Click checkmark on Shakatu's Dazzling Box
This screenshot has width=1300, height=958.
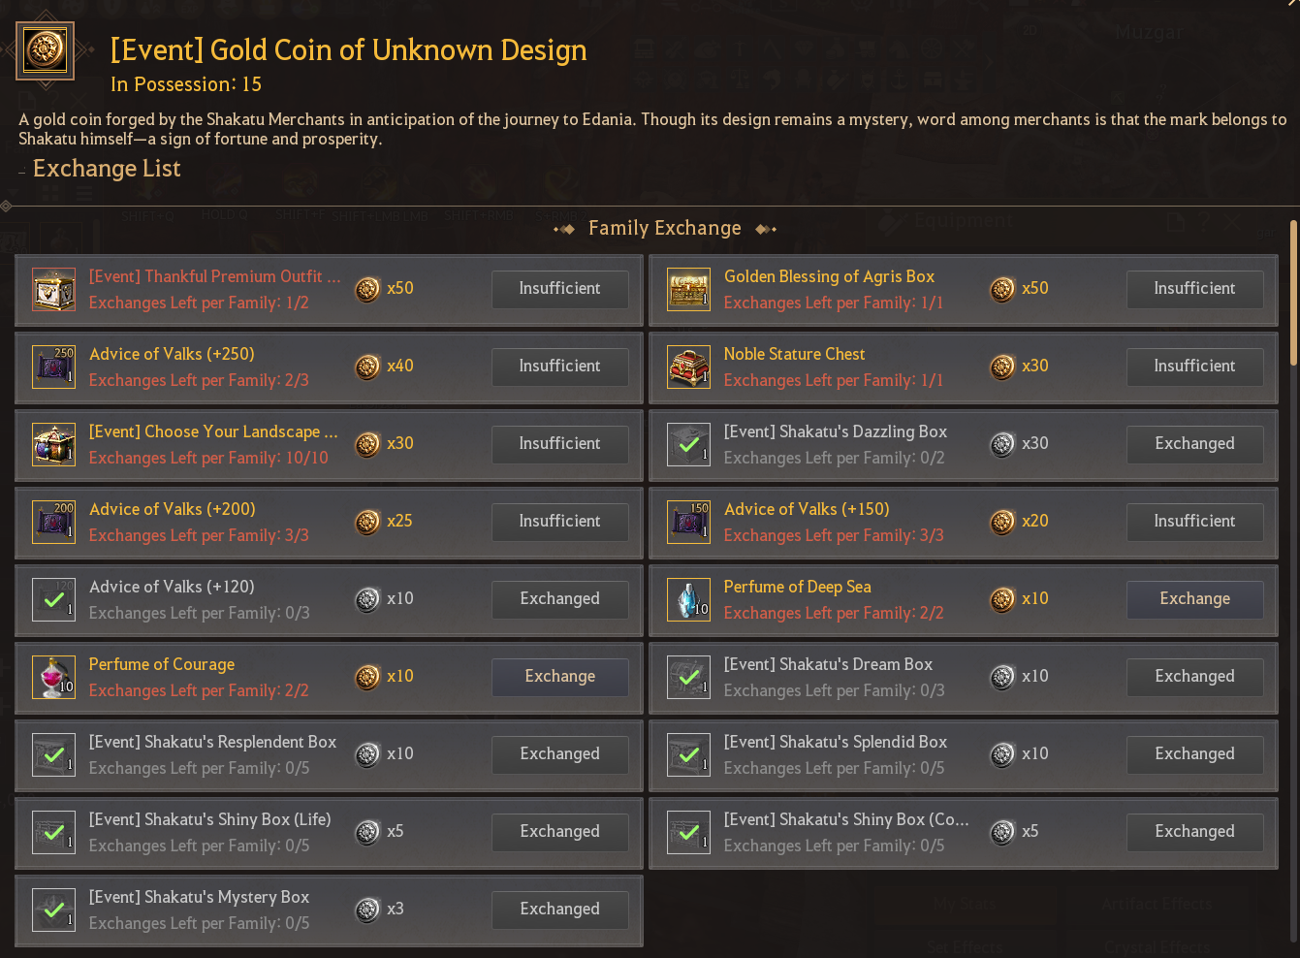pos(688,445)
